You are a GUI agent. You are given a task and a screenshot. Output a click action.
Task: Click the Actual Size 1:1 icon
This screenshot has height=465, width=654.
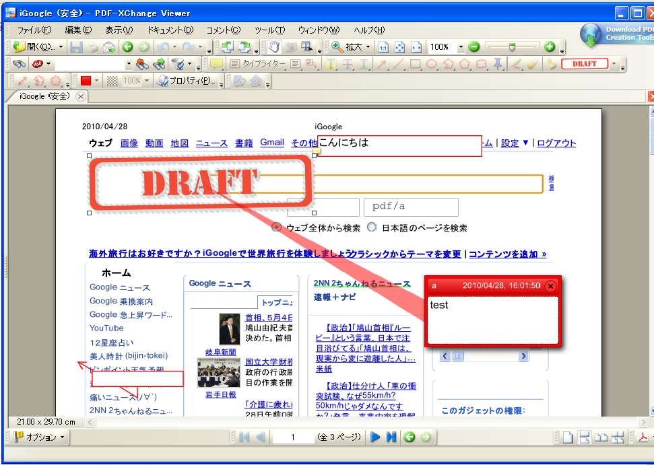(383, 47)
